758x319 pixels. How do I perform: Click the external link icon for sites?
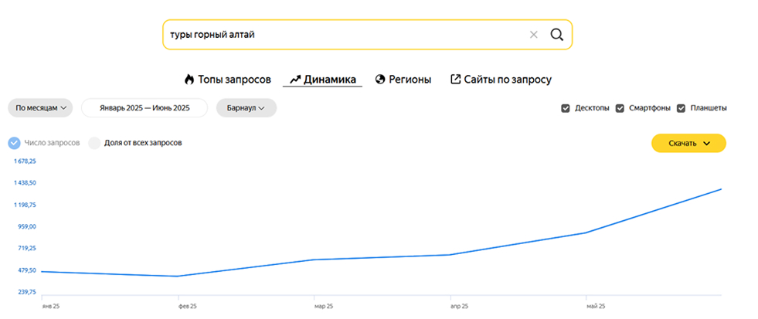pos(455,80)
